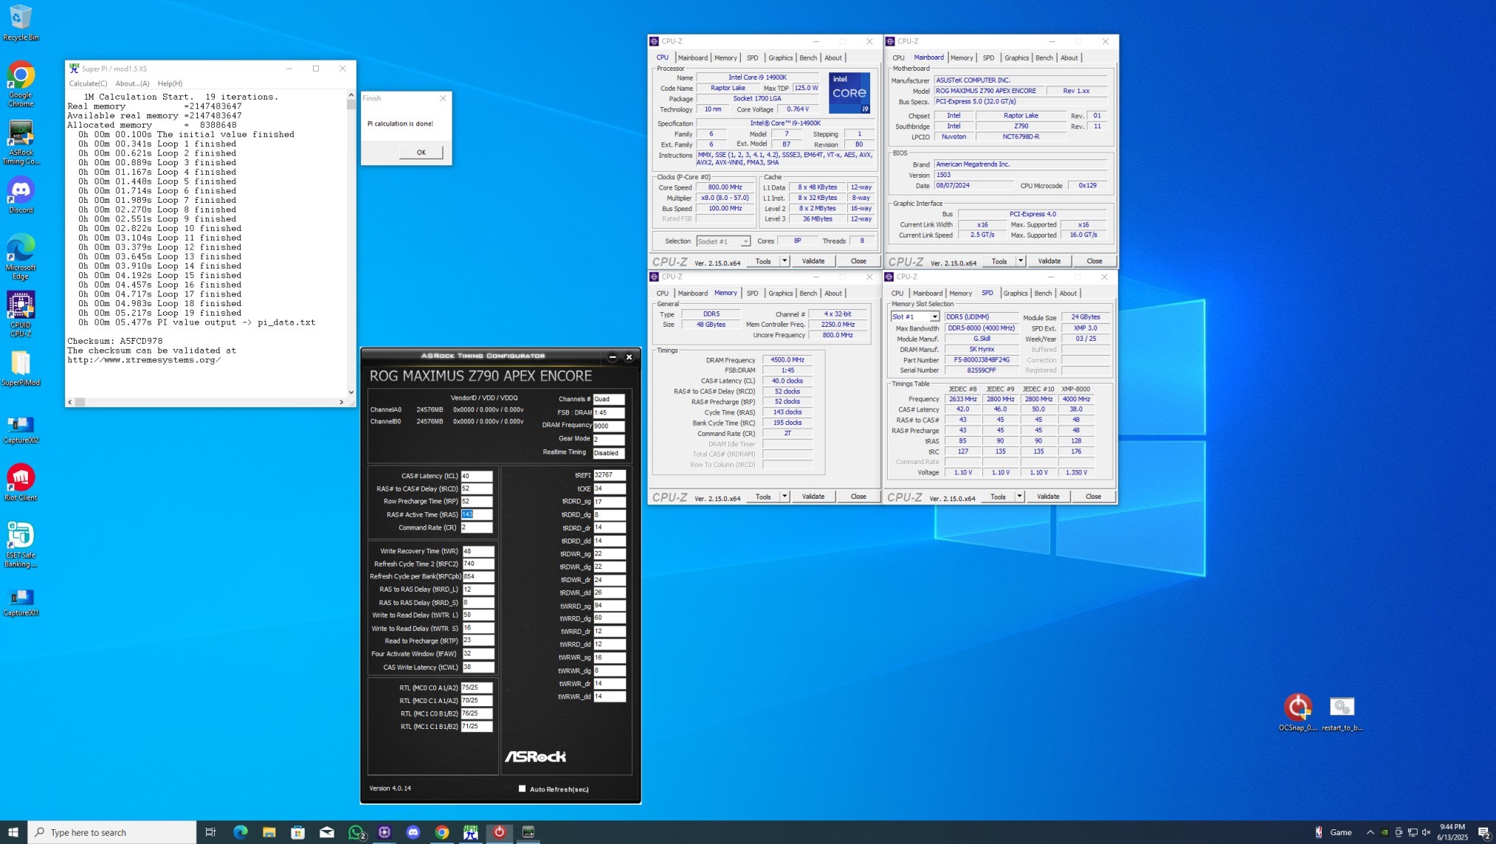1496x844 pixels.
Task: Expand the hidden tray icons chevron
Action: 1371,832
